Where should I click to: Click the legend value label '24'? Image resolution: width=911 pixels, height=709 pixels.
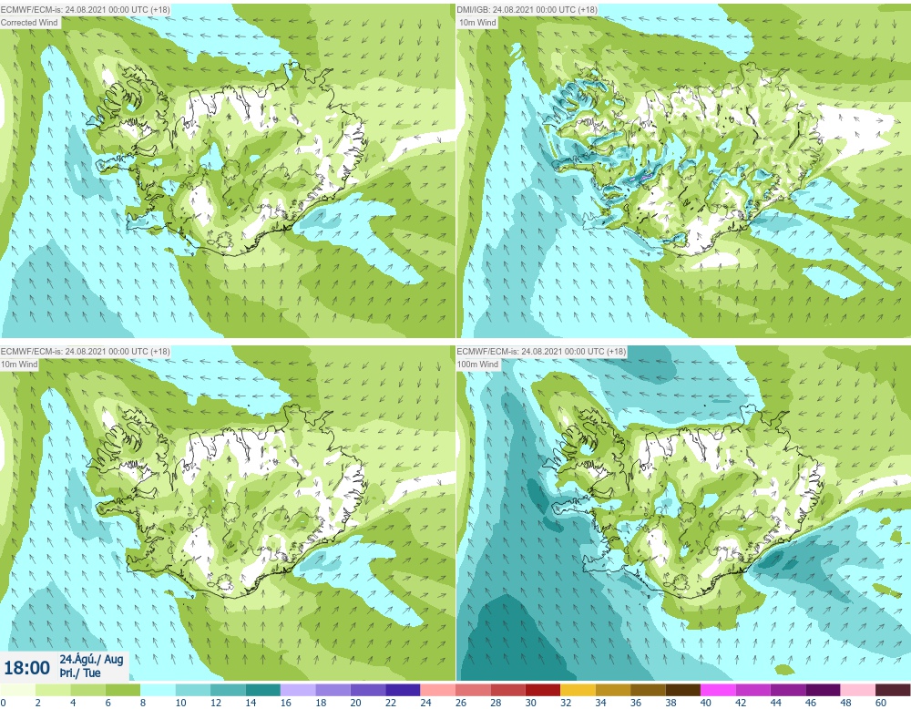pos(425,703)
